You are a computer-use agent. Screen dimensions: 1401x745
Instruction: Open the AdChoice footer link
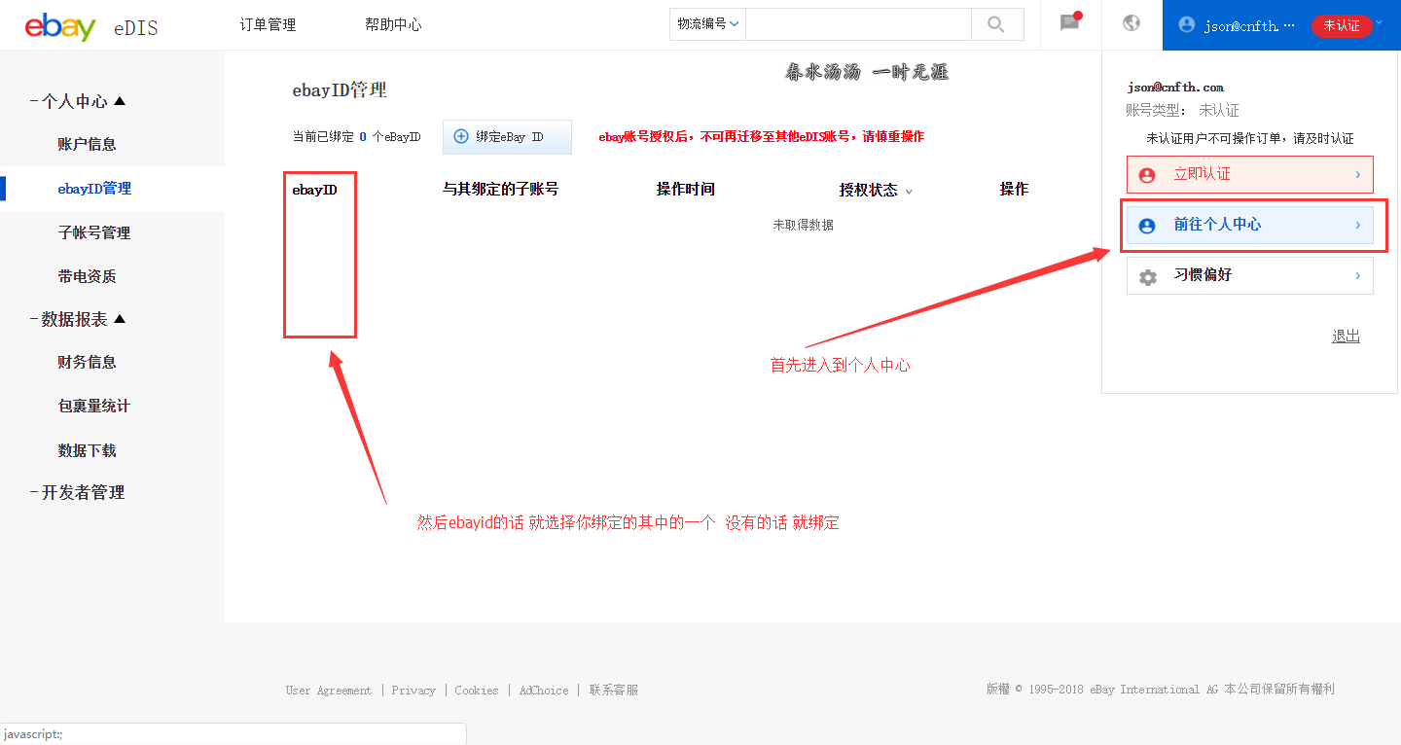pyautogui.click(x=544, y=691)
